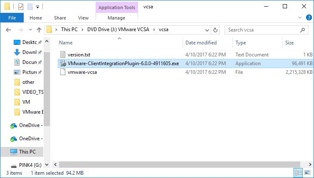Viewport: 314px width, 178px height.
Task: Select the first OneDrive entry
Action: pos(26,125)
